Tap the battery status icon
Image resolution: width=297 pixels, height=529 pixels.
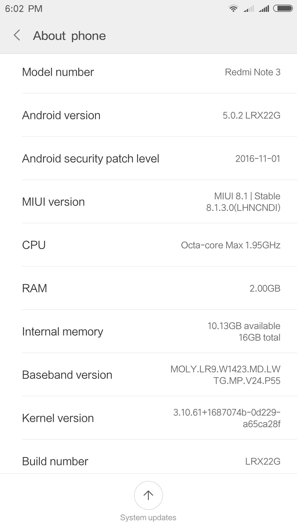pos(283,9)
